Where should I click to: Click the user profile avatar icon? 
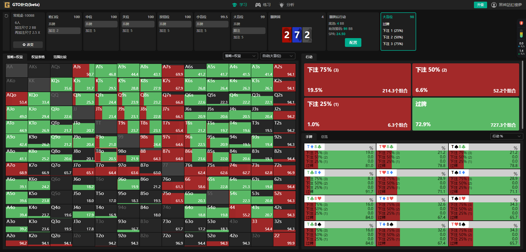coord(494,5)
